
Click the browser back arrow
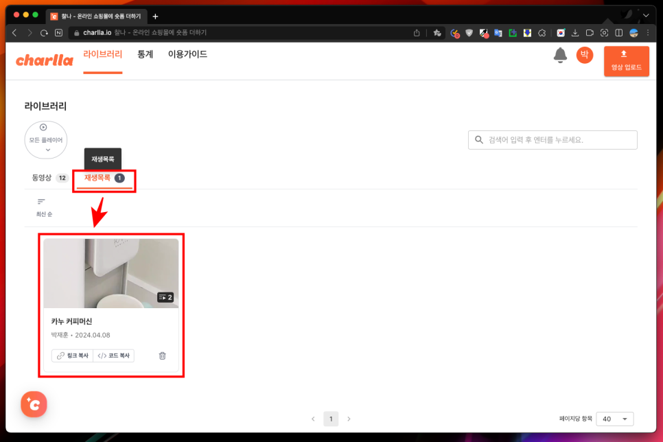click(15, 32)
